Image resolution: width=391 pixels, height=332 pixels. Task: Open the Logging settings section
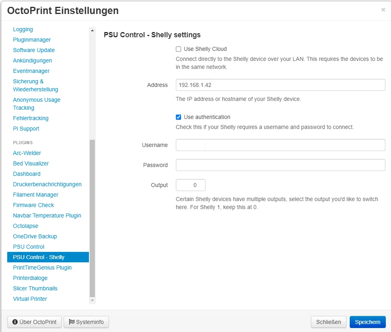click(x=23, y=29)
